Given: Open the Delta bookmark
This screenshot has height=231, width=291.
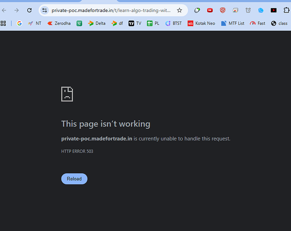Looking at the screenshot, I should pyautogui.click(x=97, y=23).
